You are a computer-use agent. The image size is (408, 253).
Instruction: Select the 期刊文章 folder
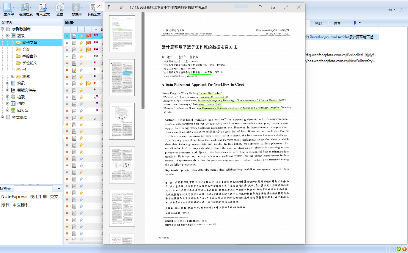click(x=30, y=43)
